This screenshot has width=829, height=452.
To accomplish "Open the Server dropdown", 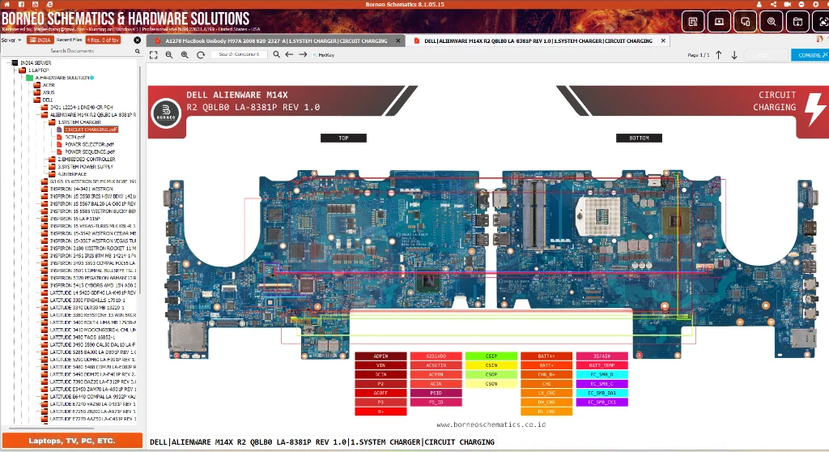I will coord(11,40).
